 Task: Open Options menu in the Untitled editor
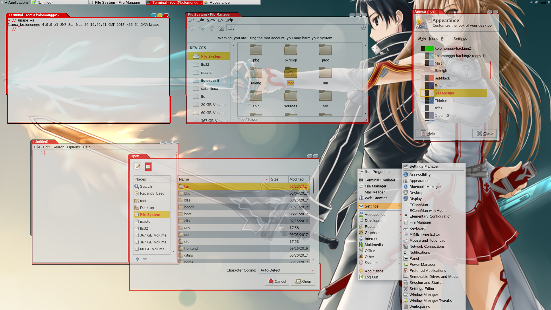coord(73,147)
